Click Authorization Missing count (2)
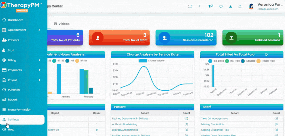 pyautogui.click(x=186, y=124)
